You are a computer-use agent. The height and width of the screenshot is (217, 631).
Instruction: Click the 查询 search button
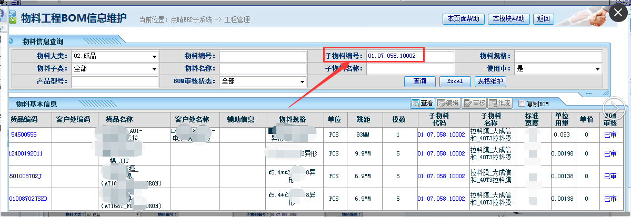coord(419,81)
